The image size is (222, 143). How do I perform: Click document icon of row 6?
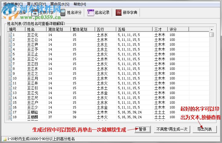pyautogui.click(x=10, y=59)
